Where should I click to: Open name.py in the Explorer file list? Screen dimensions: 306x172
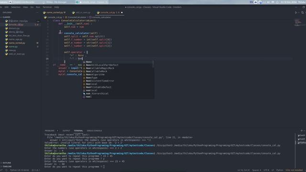pos(13,47)
